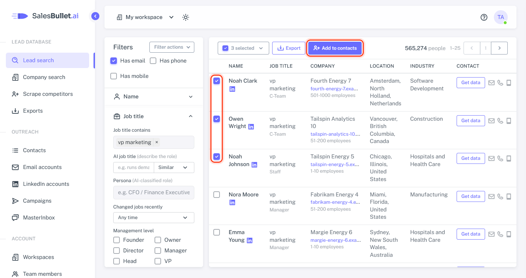Open Nora Moore's LinkedIn profile icon
Viewport: 526px width, 278px height.
232,202
